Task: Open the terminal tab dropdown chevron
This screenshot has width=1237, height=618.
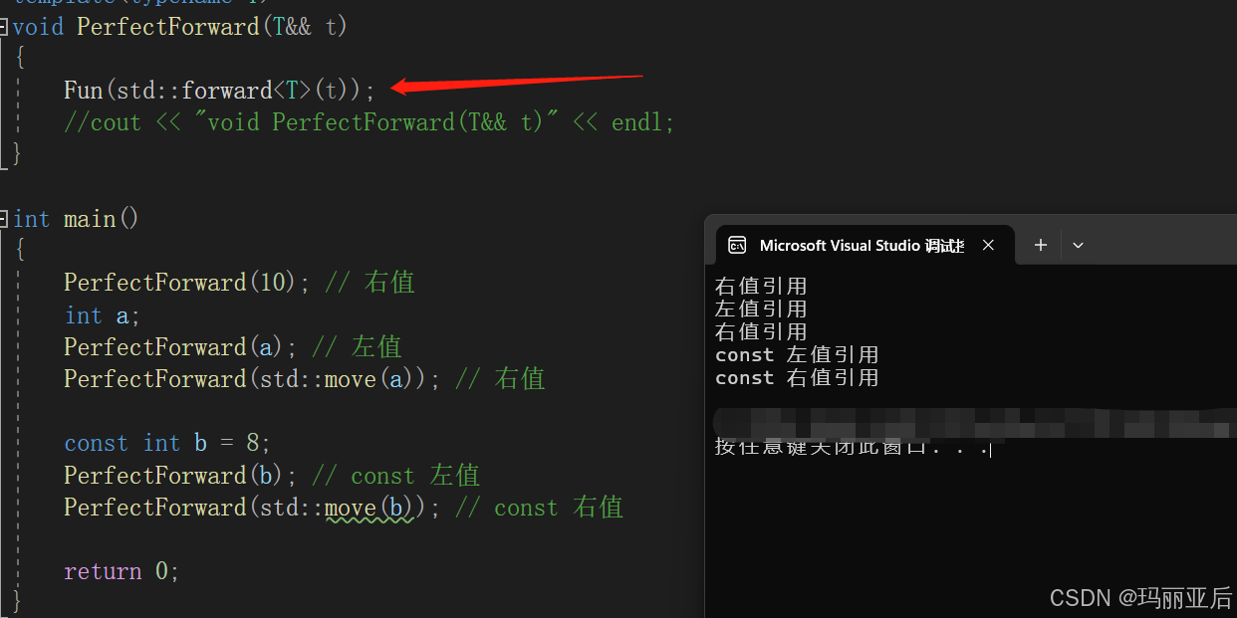Action: [x=1078, y=245]
